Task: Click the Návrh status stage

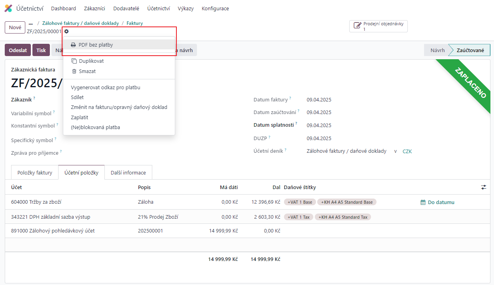Action: click(x=437, y=50)
